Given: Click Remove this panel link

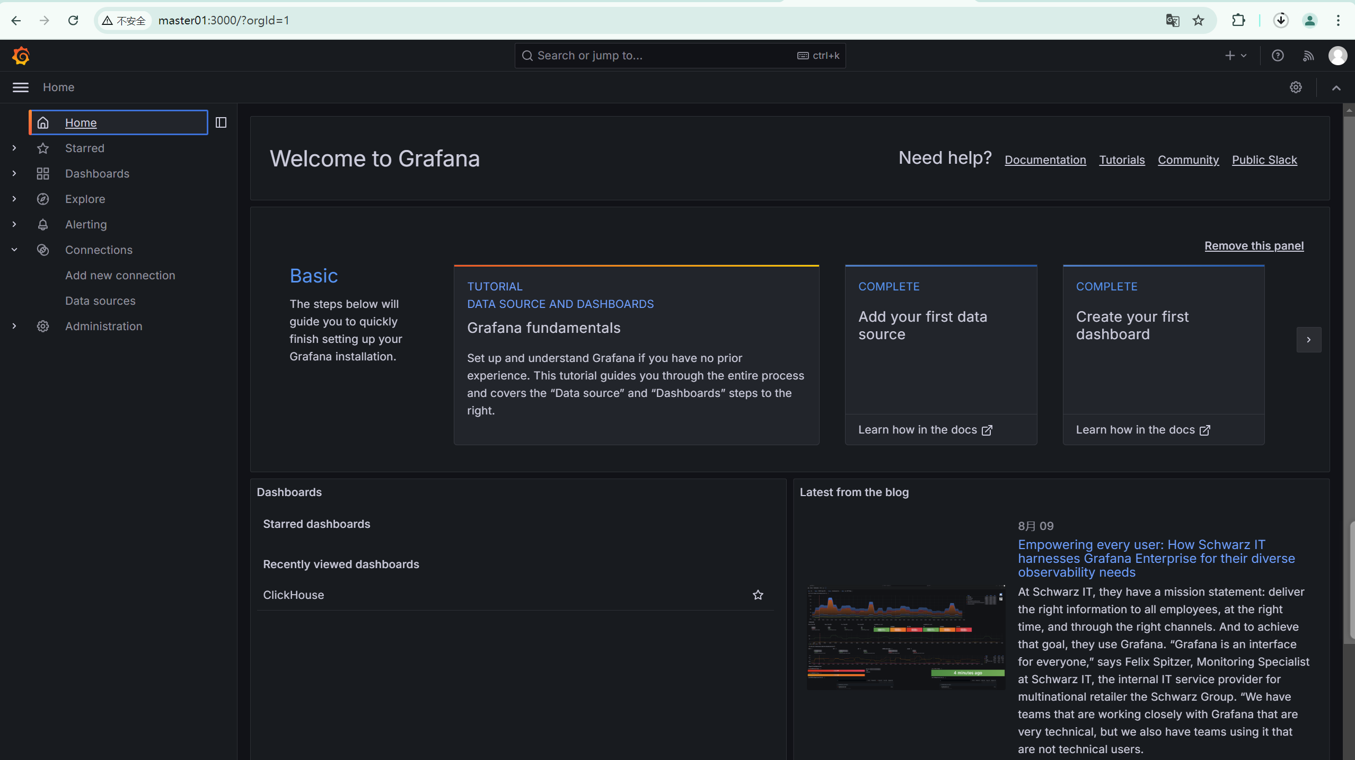Looking at the screenshot, I should click(x=1254, y=245).
